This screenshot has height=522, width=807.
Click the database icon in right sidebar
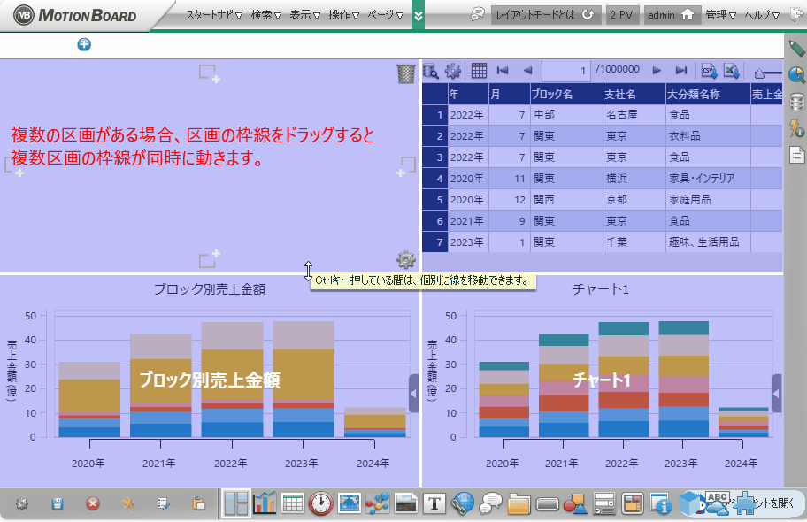[796, 102]
